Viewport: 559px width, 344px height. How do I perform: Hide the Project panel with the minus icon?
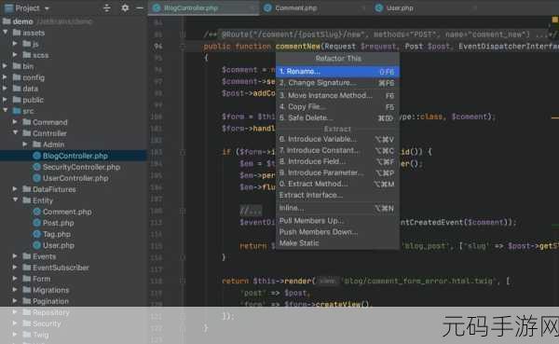140,7
